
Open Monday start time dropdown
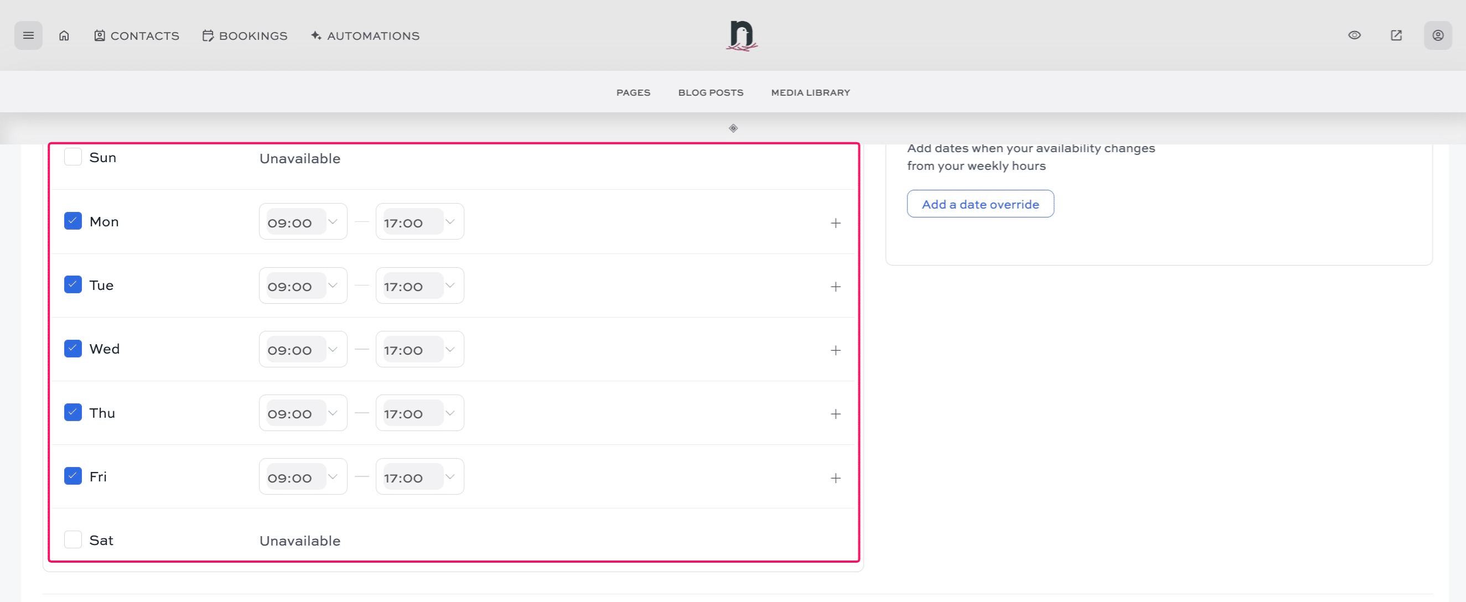click(x=303, y=222)
